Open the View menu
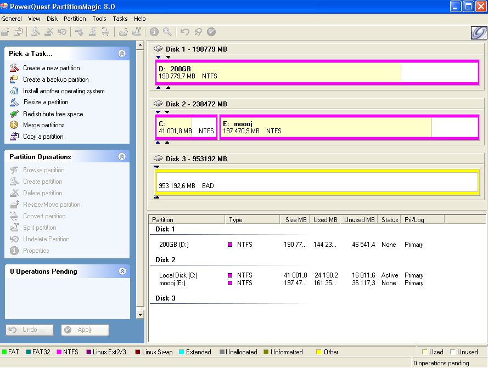488x368 pixels. 34,19
